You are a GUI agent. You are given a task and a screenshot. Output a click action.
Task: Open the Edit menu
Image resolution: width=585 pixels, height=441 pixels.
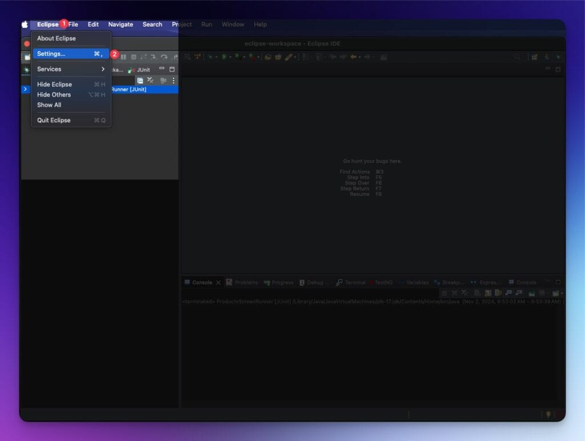click(93, 24)
